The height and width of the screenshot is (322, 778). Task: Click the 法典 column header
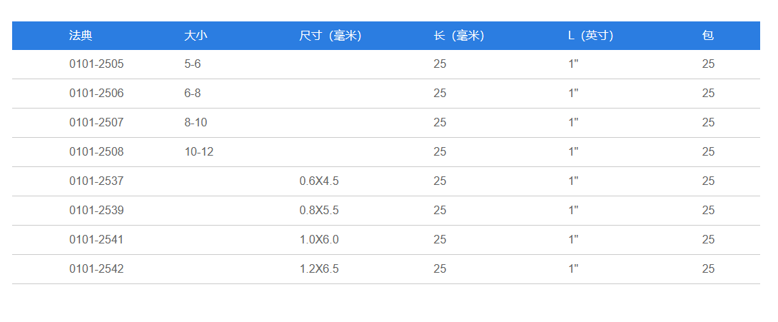pyautogui.click(x=81, y=36)
